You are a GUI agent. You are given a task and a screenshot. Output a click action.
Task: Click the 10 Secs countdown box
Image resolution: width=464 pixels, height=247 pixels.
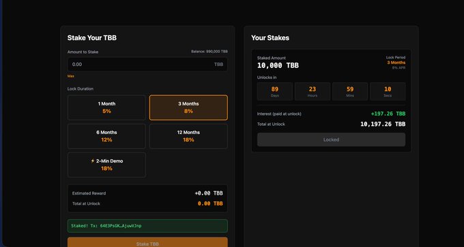(x=388, y=91)
